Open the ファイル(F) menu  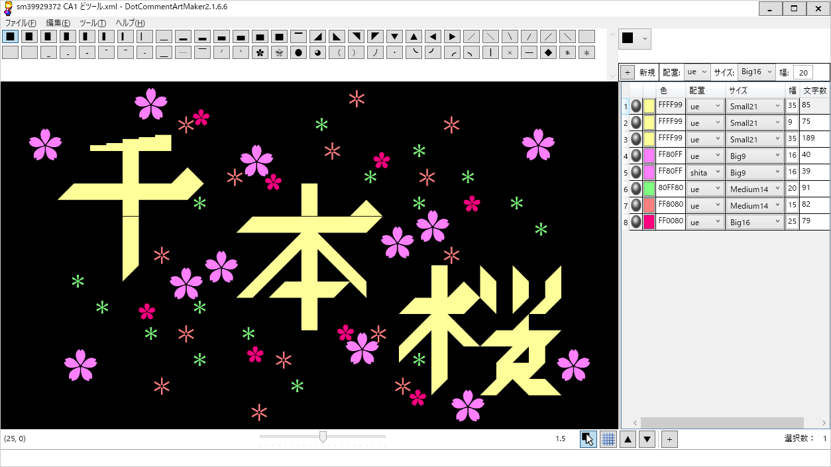coord(21,23)
